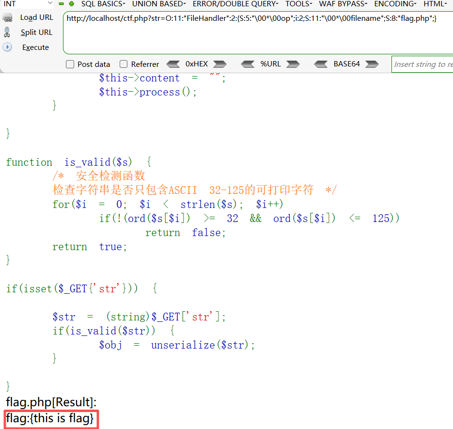Enable the Post data checkbox
The image size is (453, 429).
click(70, 64)
